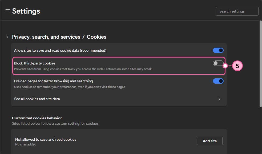Viewport: 262px width, 154px height.
Task: Open See all cookies and site data
Action: pyautogui.click(x=37, y=99)
